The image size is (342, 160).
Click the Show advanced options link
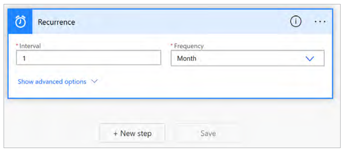pos(52,82)
